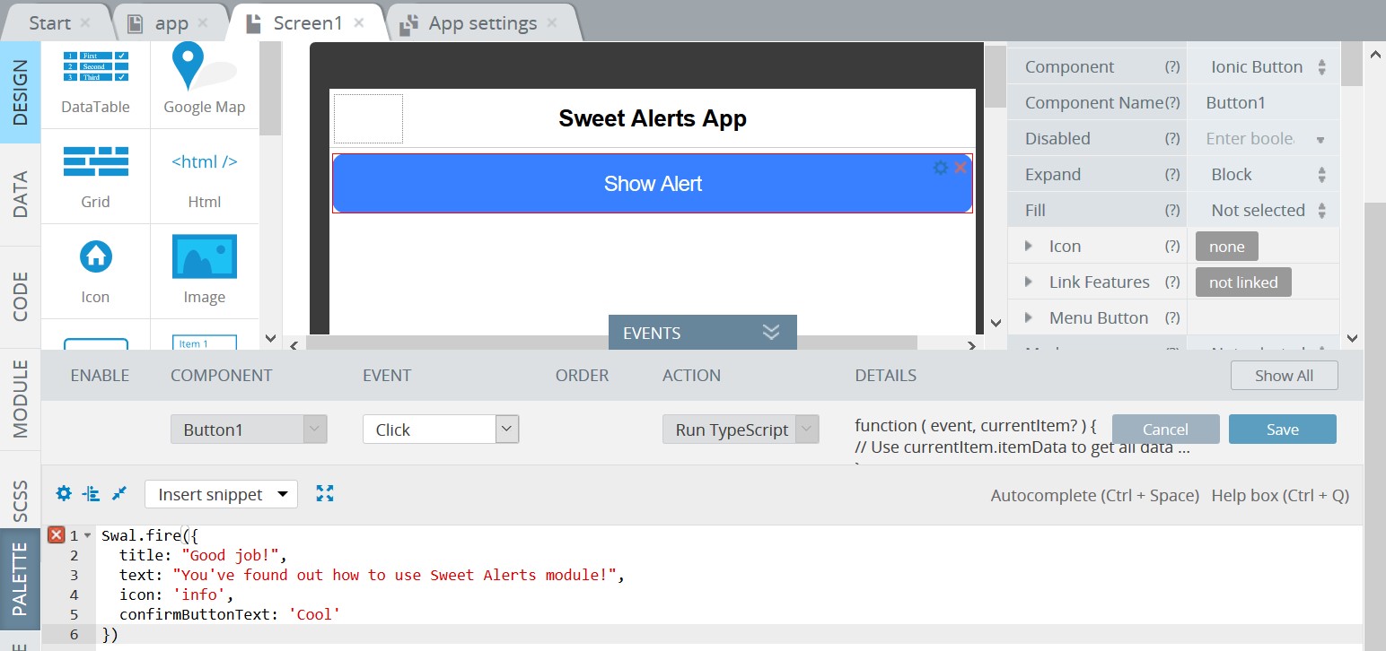Pick the Grid component from palette

95,177
